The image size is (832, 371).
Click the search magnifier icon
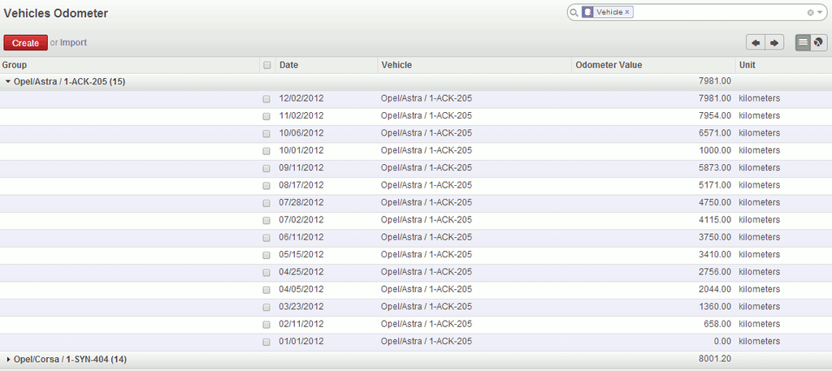pos(574,13)
